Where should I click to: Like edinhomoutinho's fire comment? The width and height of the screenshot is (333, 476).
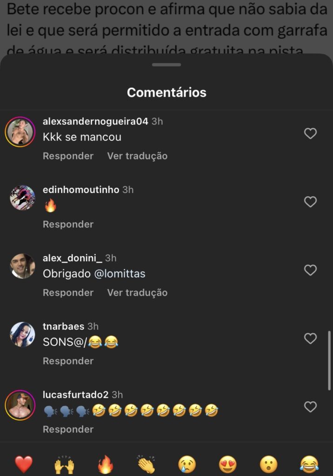[x=310, y=202]
